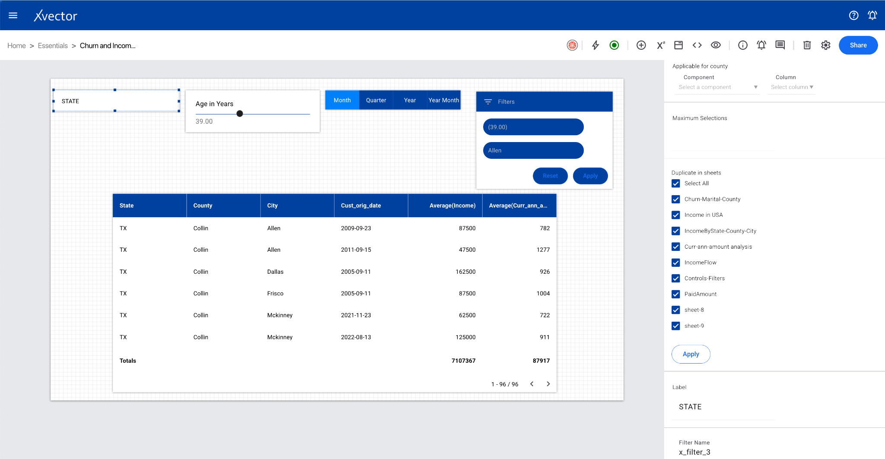Viewport: 885px width, 459px height.
Task: Open the help question mark icon
Action: tap(853, 16)
